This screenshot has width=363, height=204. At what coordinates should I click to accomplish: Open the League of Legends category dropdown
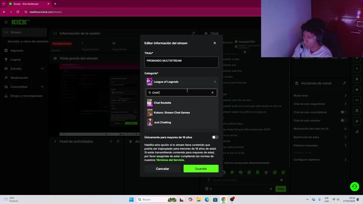181,82
